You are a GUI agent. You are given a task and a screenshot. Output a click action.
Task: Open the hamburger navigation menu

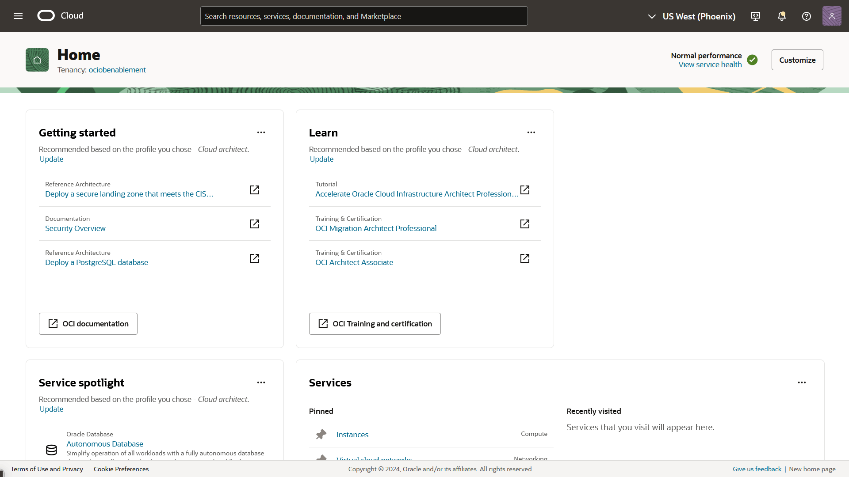click(x=18, y=16)
